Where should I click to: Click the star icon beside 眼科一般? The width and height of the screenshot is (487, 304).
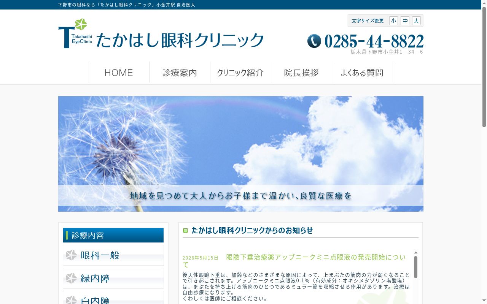point(72,255)
